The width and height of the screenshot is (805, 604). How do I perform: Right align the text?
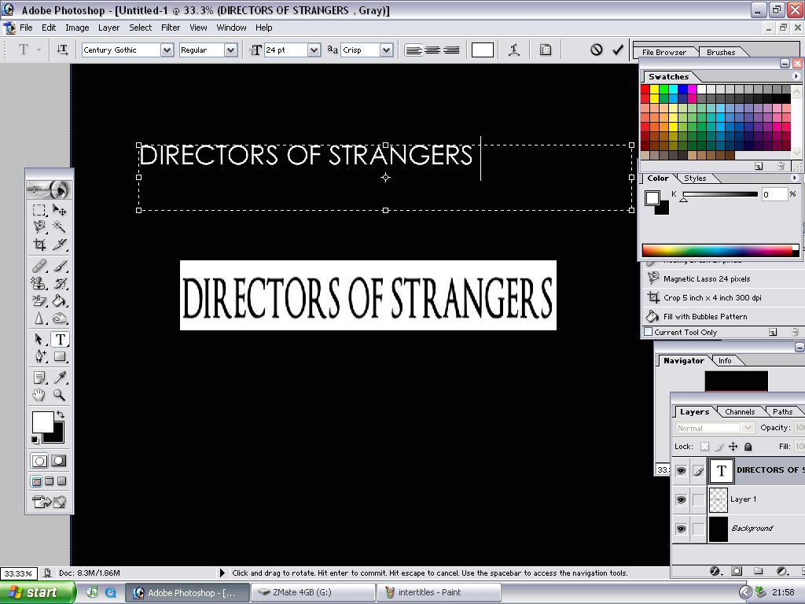click(x=451, y=50)
